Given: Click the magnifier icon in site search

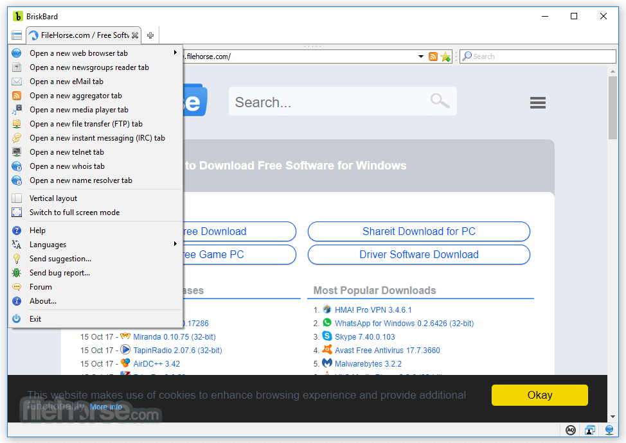Looking at the screenshot, I should pyautogui.click(x=440, y=101).
